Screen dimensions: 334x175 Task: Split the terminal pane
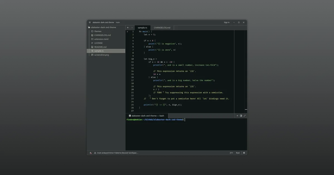pyautogui.click(x=241, y=116)
